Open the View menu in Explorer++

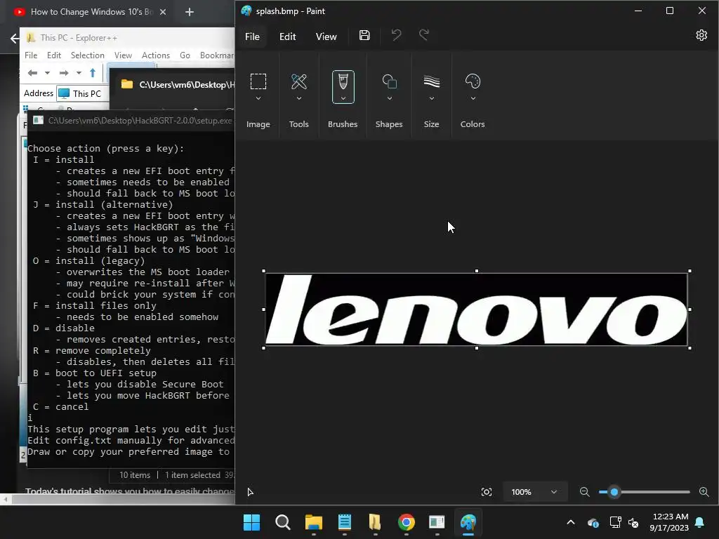click(123, 55)
